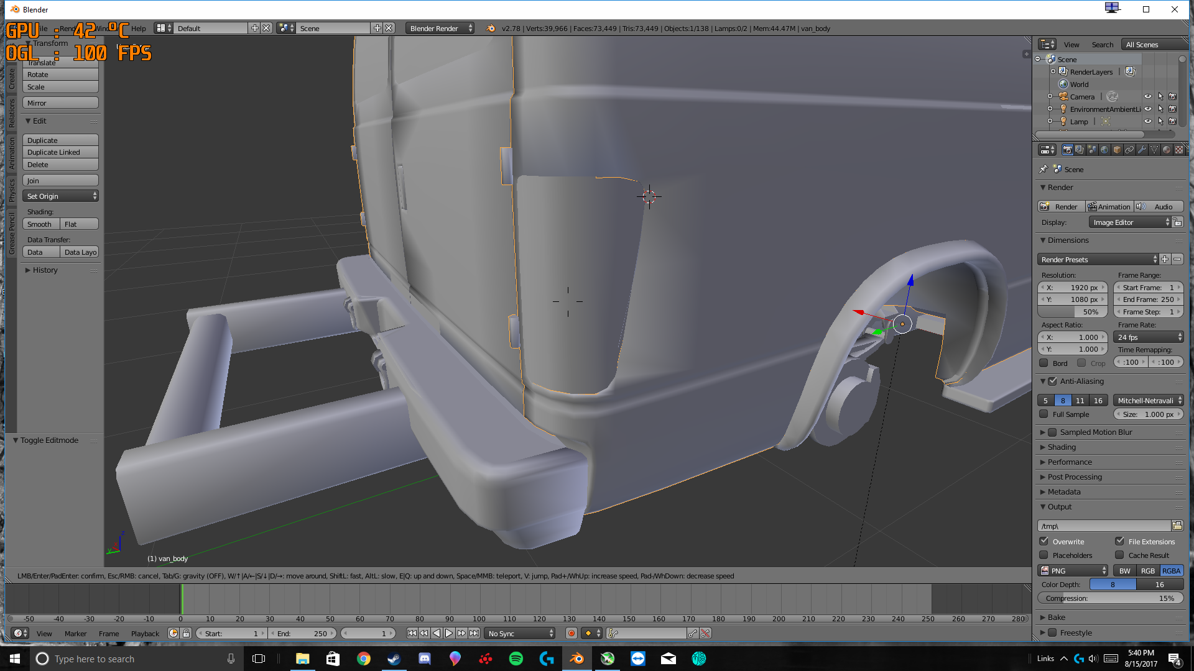This screenshot has width=1194, height=671.
Task: Open Discord from the taskbar
Action: [424, 659]
